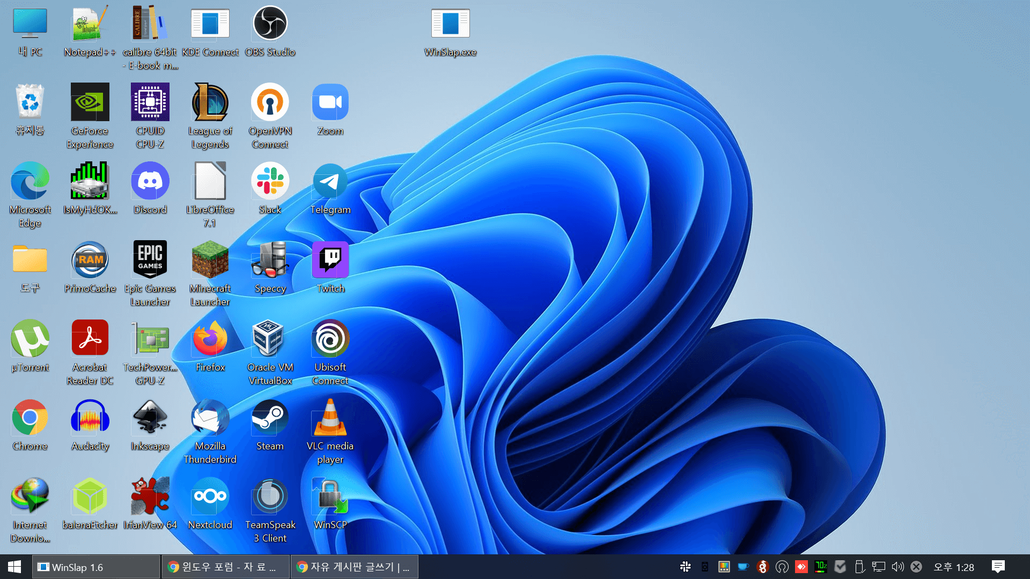Viewport: 1030px width, 579px height.
Task: Select Internet Download Manager icon
Action: click(30, 510)
